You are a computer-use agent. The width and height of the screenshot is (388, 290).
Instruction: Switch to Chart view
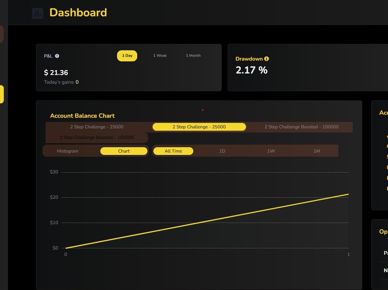124,151
